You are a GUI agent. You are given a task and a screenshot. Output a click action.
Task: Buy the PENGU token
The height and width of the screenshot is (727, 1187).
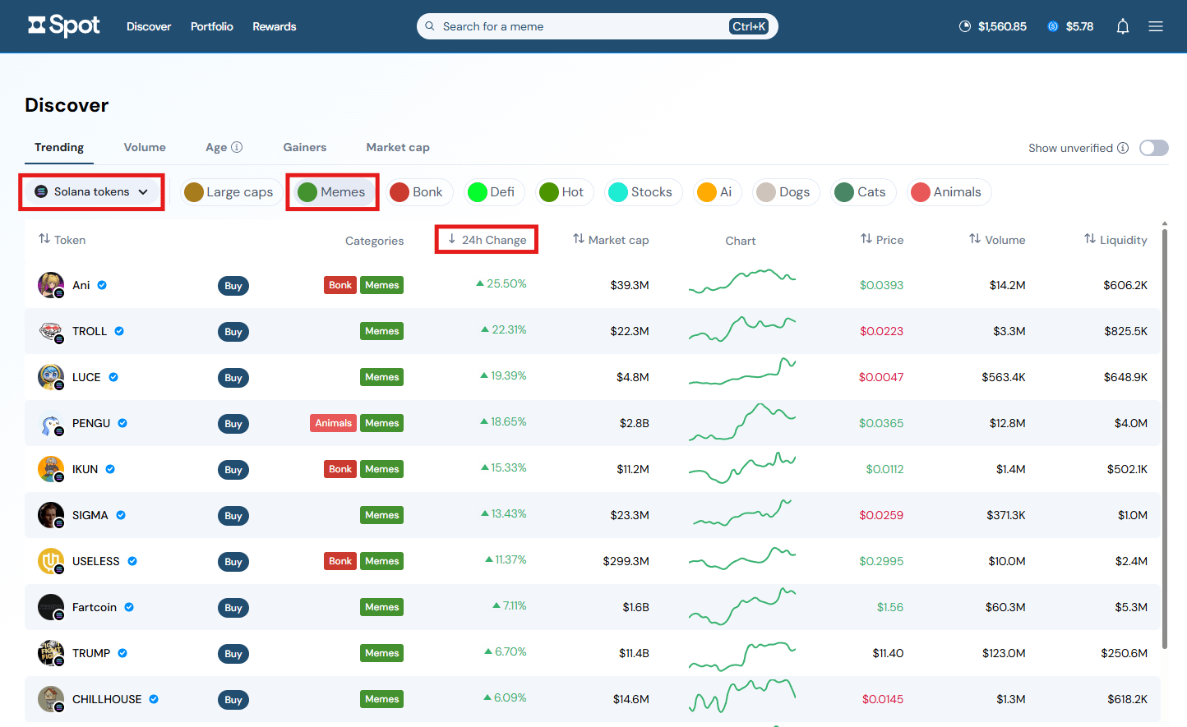(233, 424)
